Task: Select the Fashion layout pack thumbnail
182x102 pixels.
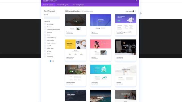Action: [101, 47]
